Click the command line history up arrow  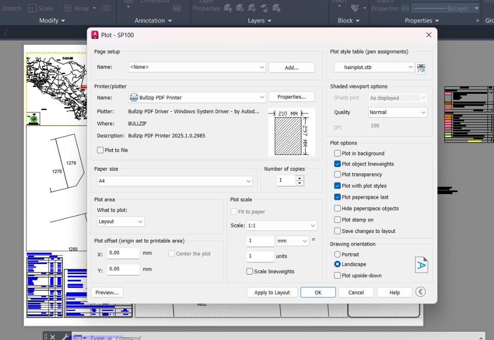click(481, 337)
